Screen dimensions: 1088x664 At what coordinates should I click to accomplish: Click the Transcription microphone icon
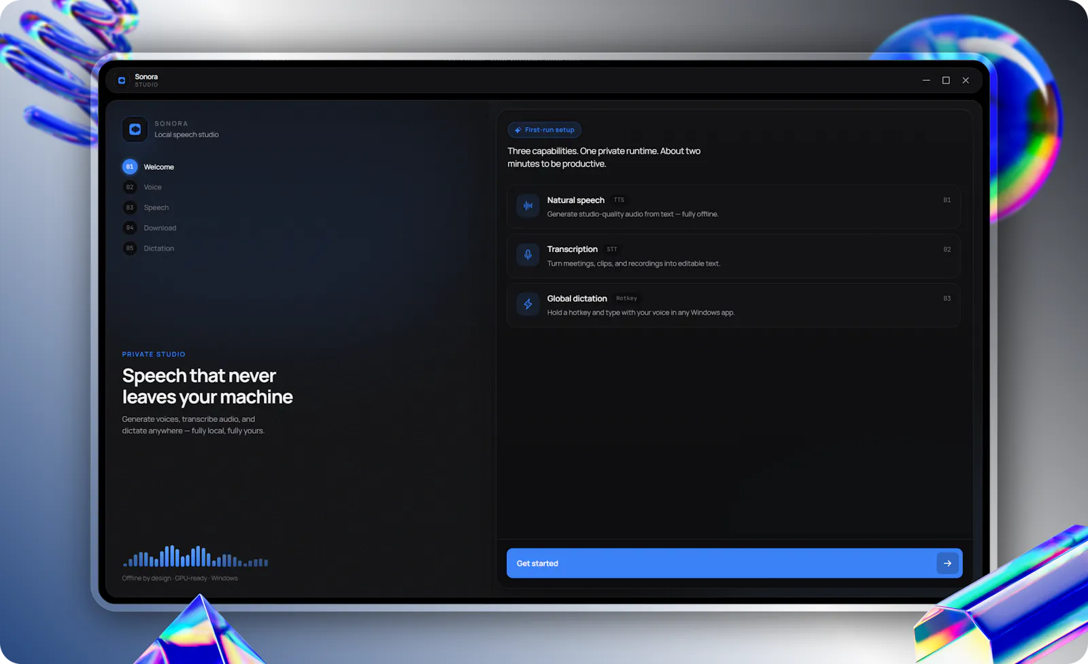(528, 255)
